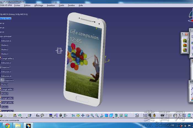Select the zx plane in tree
Viewport: 193px width, 128px height.
tap(2, 32)
